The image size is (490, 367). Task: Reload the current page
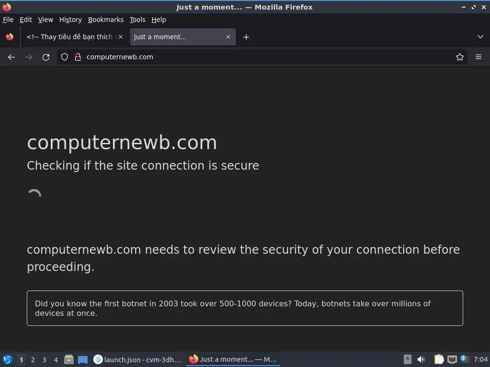[46, 57]
